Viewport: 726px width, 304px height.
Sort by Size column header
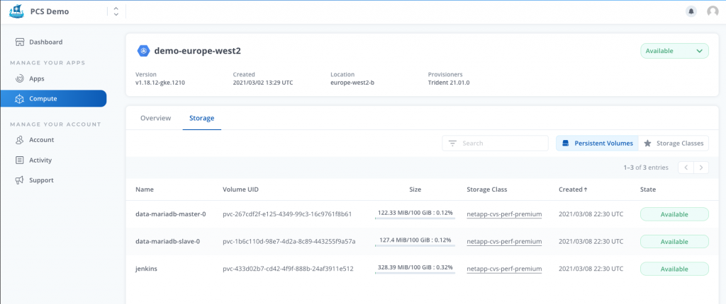tap(415, 189)
